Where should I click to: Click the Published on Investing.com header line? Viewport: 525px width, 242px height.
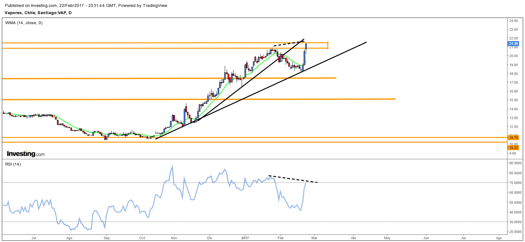[x=86, y=6]
